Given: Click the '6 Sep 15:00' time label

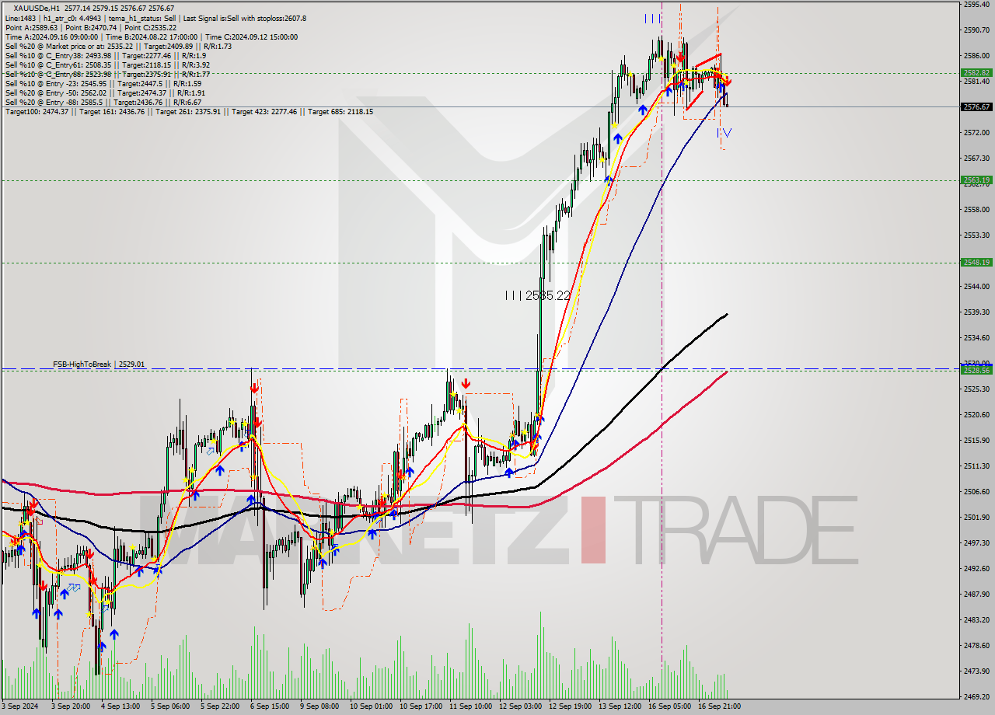Looking at the screenshot, I should coord(269,706).
